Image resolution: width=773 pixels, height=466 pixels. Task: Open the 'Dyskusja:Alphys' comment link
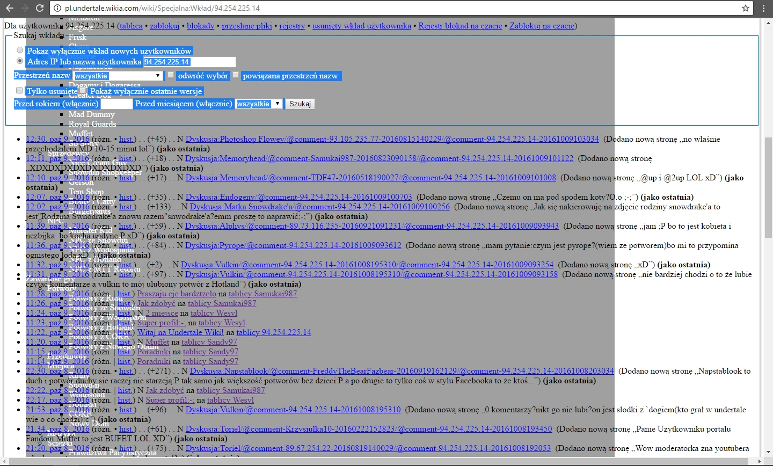point(372,226)
